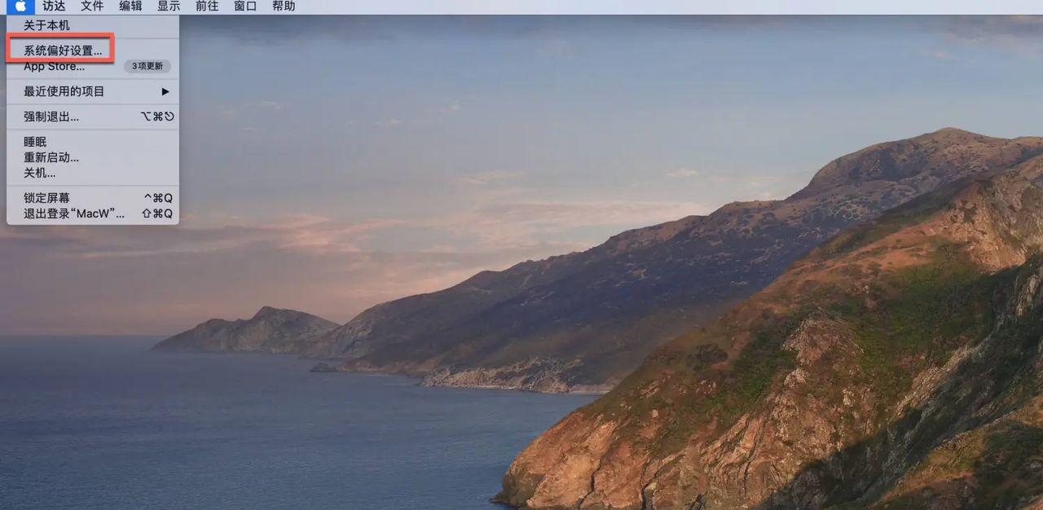Select 睡眠 from the Apple menu

click(x=93, y=142)
